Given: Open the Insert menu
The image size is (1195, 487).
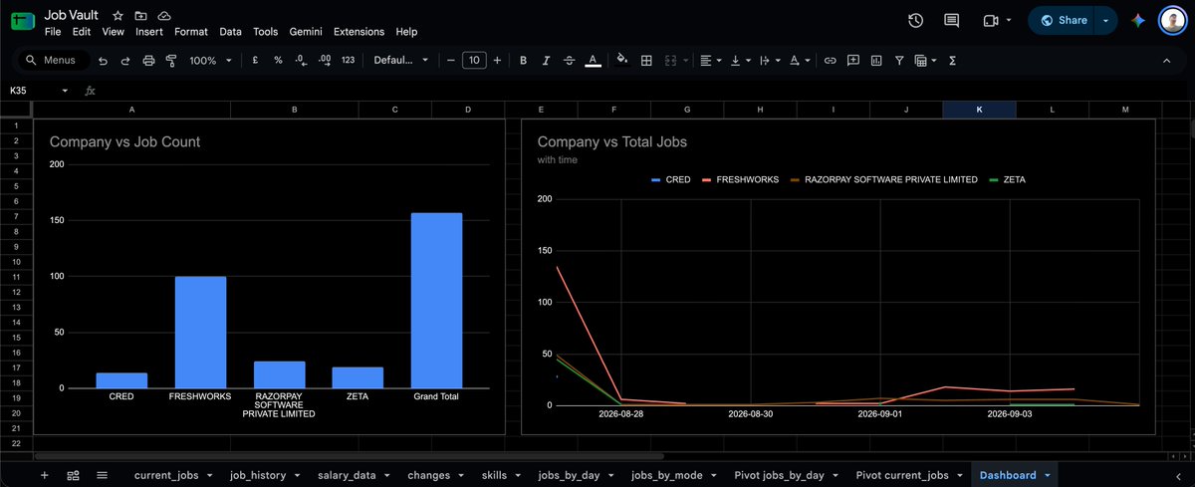Looking at the screenshot, I should point(149,32).
